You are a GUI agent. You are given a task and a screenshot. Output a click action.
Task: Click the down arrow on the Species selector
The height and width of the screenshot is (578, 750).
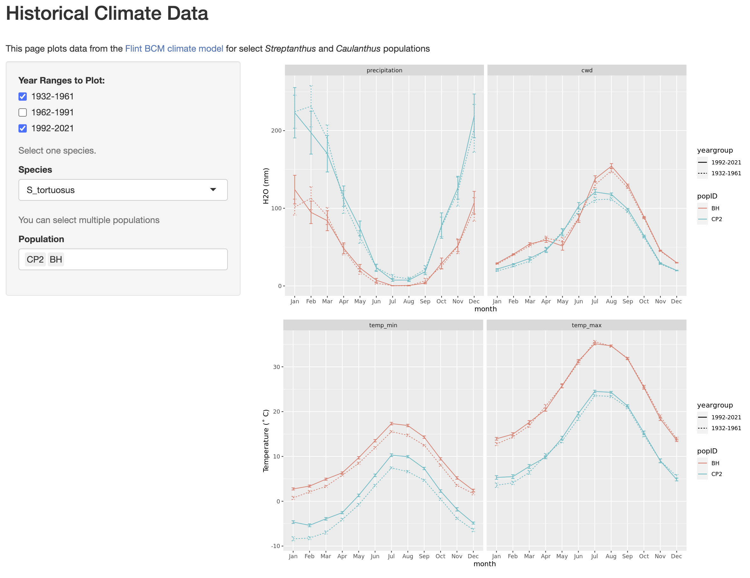pyautogui.click(x=213, y=190)
